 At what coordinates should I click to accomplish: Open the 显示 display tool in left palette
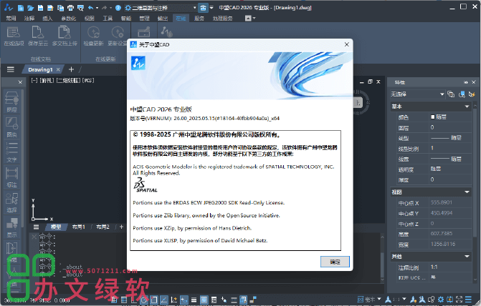click(x=12, y=227)
